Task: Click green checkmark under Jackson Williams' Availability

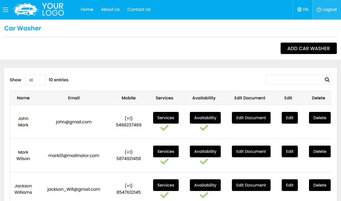Action: point(204,195)
